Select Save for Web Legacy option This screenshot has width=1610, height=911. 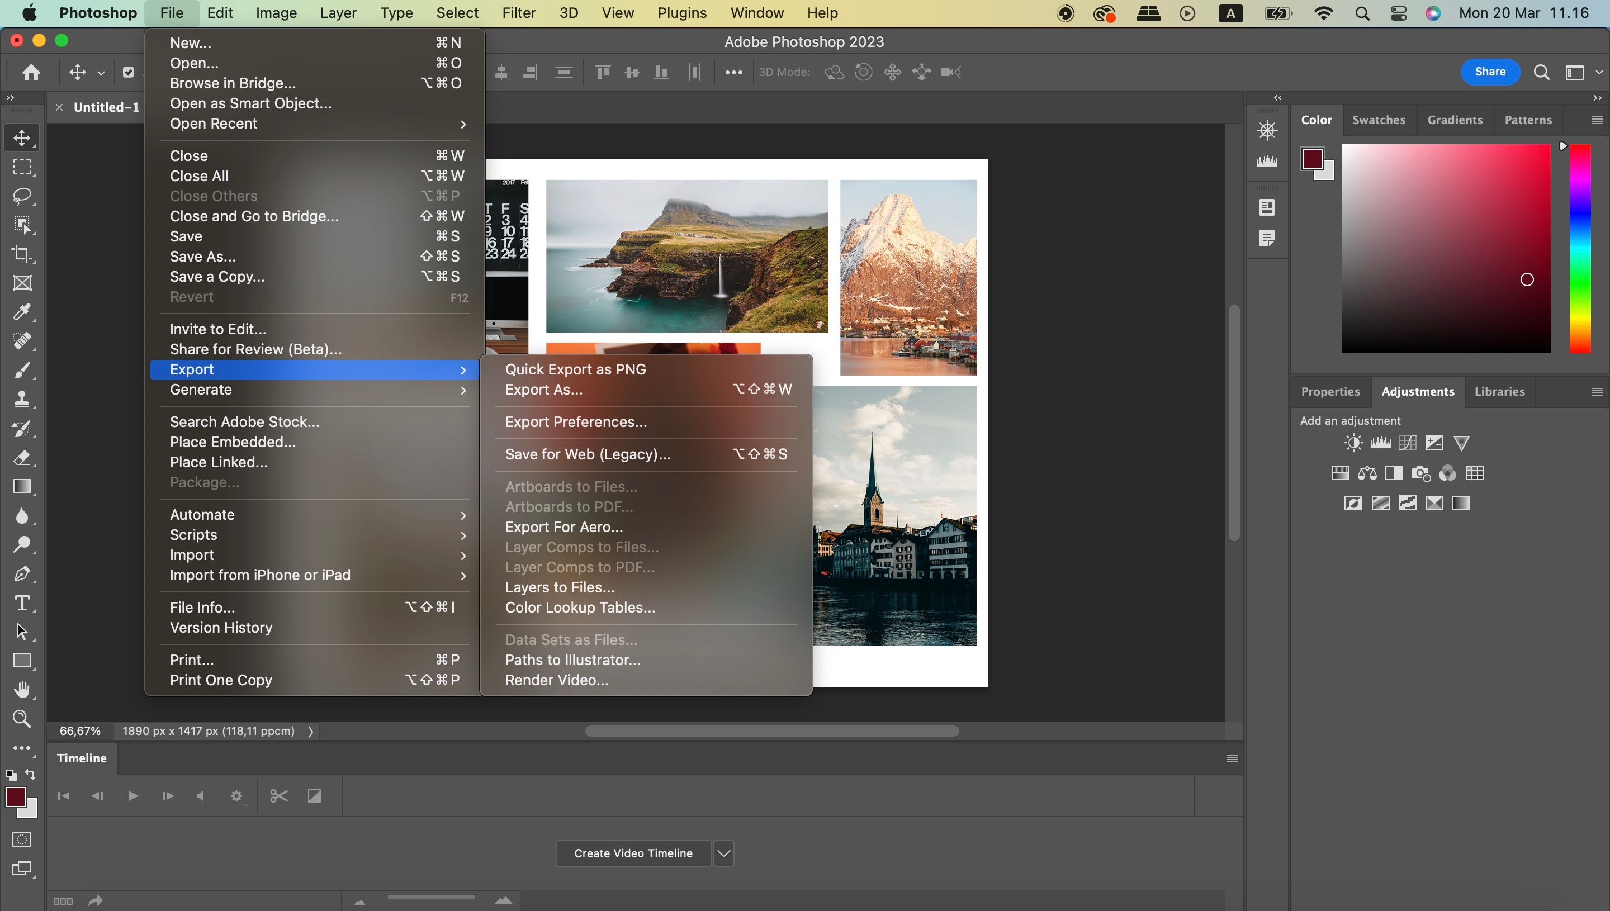(x=588, y=454)
